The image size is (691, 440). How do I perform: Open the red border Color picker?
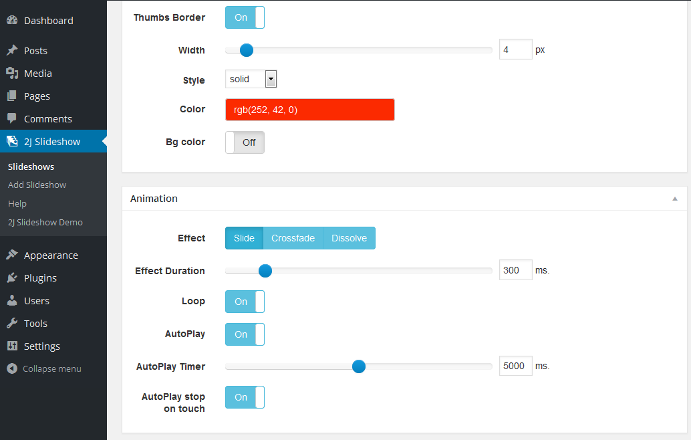click(x=310, y=110)
